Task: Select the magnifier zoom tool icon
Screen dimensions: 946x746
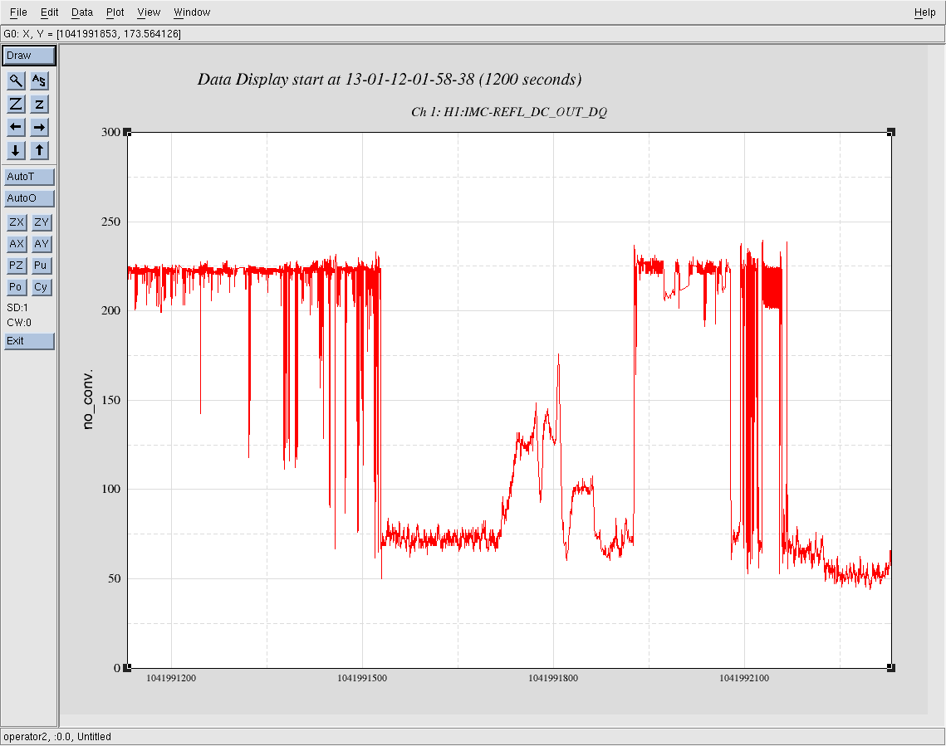Action: pos(17,80)
